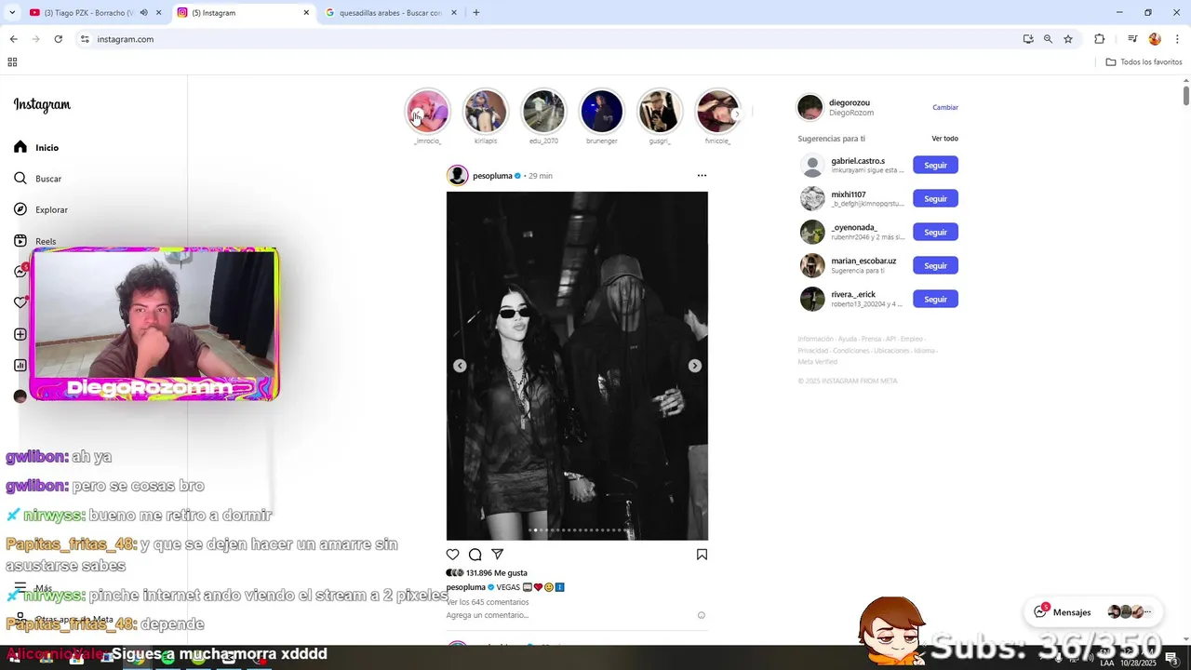Screen dimensions: 1191x670
Task: Open Chrome profile avatar
Action: point(1155,39)
